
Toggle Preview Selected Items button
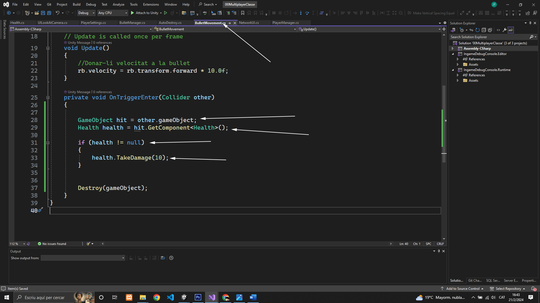(x=511, y=30)
